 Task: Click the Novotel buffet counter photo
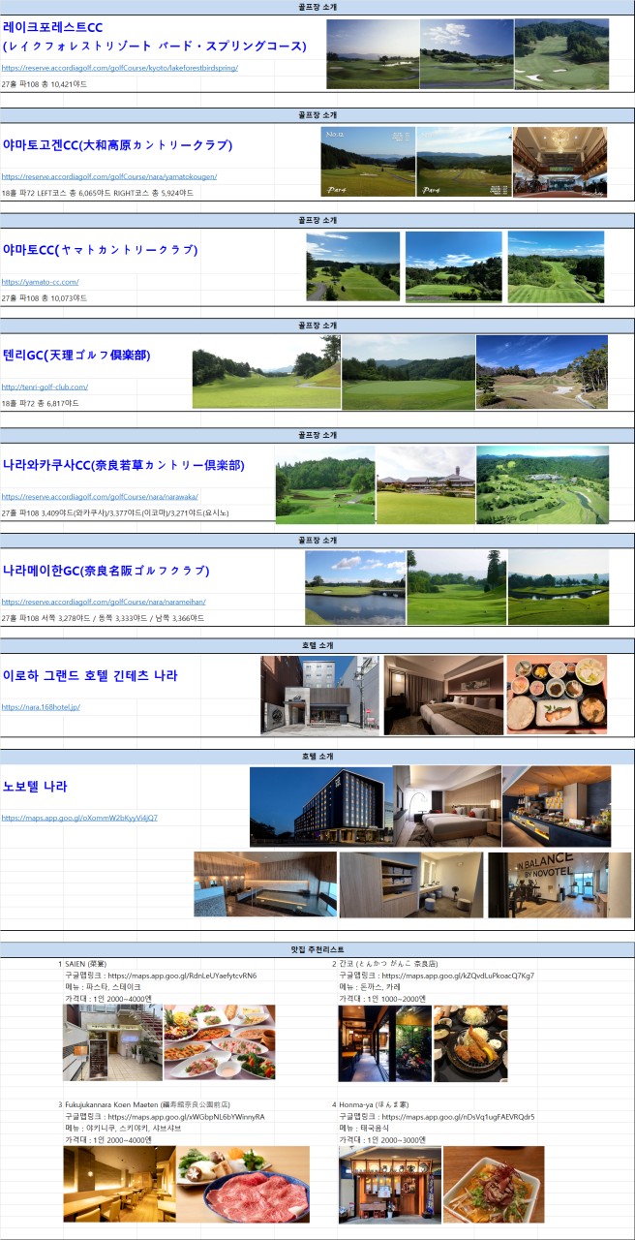[556, 806]
